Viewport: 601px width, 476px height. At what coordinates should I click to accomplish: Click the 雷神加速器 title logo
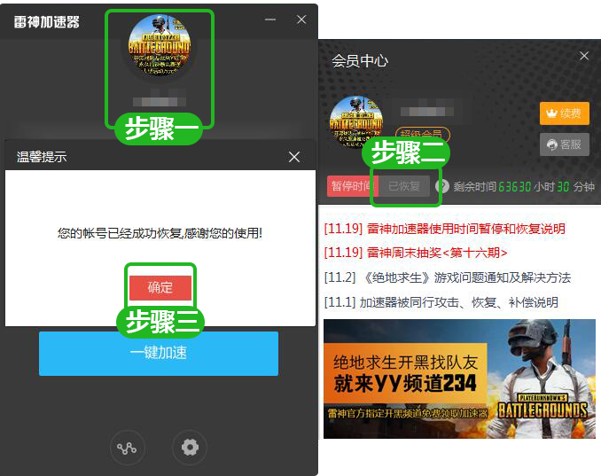(x=47, y=22)
